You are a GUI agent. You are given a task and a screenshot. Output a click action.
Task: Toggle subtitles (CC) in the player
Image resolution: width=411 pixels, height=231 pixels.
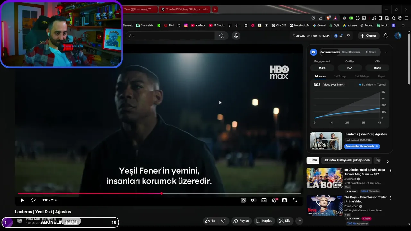point(264,200)
